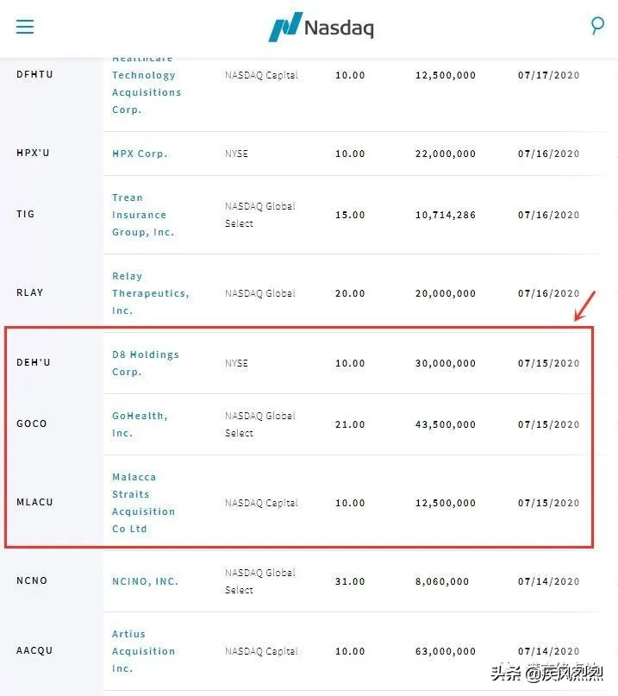Select the DEH'U ticker symbol

pyautogui.click(x=34, y=363)
